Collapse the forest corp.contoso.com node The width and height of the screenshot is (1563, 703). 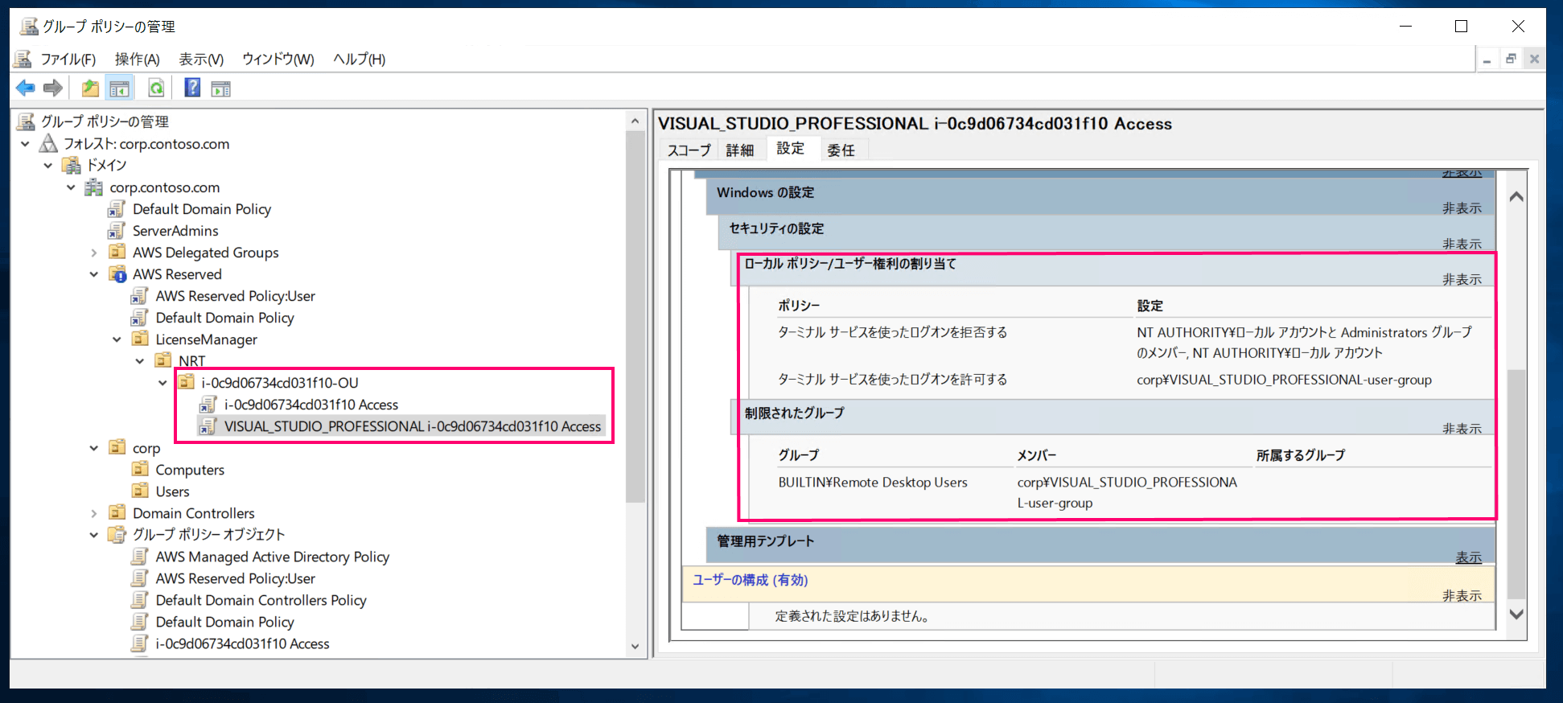coord(25,144)
